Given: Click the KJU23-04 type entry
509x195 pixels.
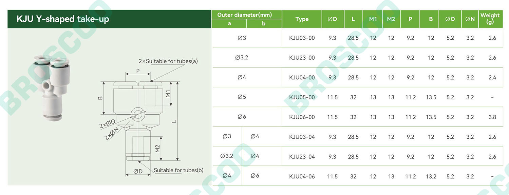Looking at the screenshot, I should [302, 157].
